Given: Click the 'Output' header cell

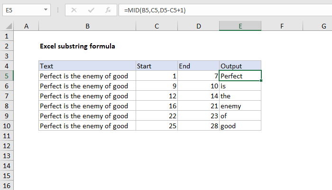Looking at the screenshot, I should [x=240, y=66].
